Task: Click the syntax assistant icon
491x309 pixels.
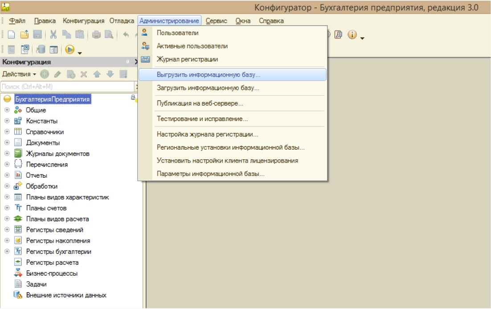Action: [x=338, y=34]
